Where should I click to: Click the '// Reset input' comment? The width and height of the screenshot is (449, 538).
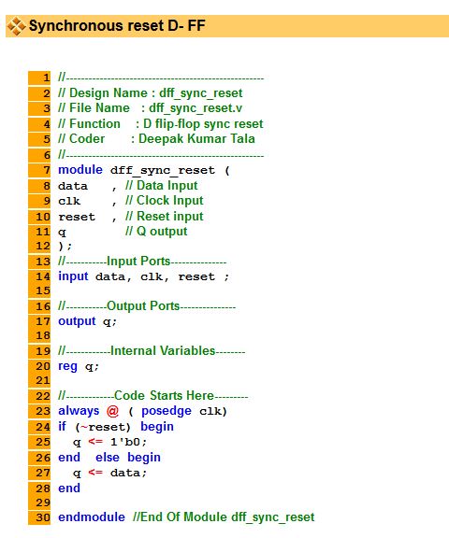[x=165, y=217]
